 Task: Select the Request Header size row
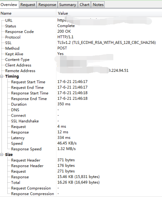coord(81,160)
